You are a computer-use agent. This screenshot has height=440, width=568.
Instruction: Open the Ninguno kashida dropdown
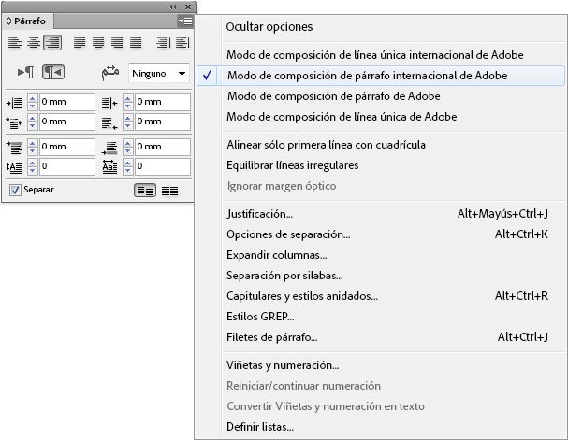[x=159, y=74]
